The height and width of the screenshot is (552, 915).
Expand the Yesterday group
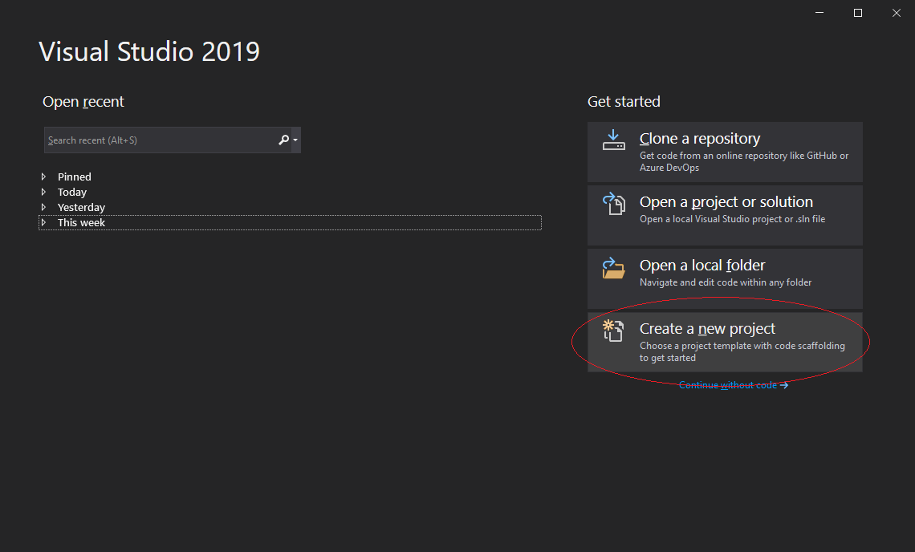click(x=44, y=206)
